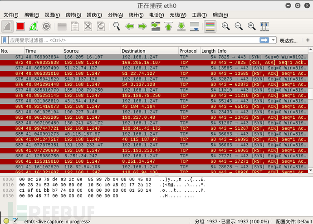Go back to previous packet green arrow

coord(130,26)
